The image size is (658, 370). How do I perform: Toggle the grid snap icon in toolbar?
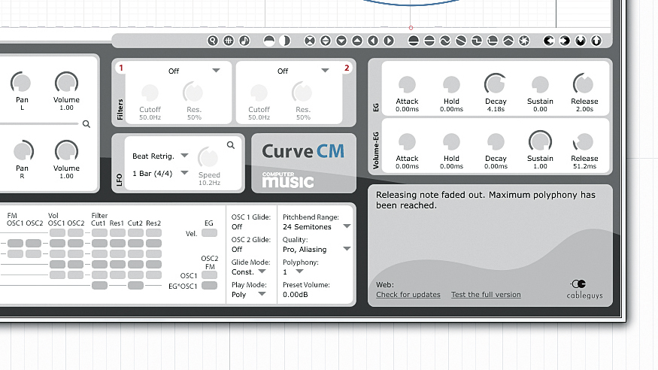tap(229, 41)
